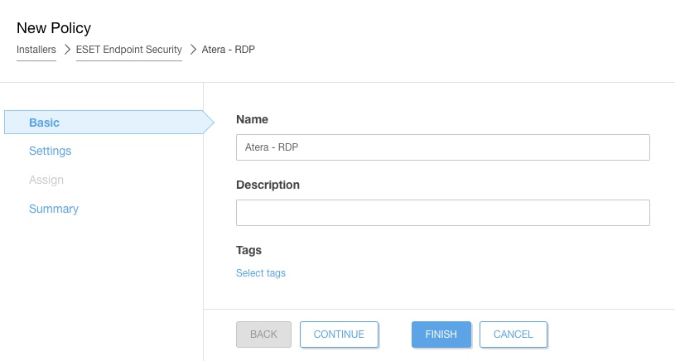Select the Basic step in the sidebar
Image resolution: width=675 pixels, height=361 pixels.
[45, 123]
